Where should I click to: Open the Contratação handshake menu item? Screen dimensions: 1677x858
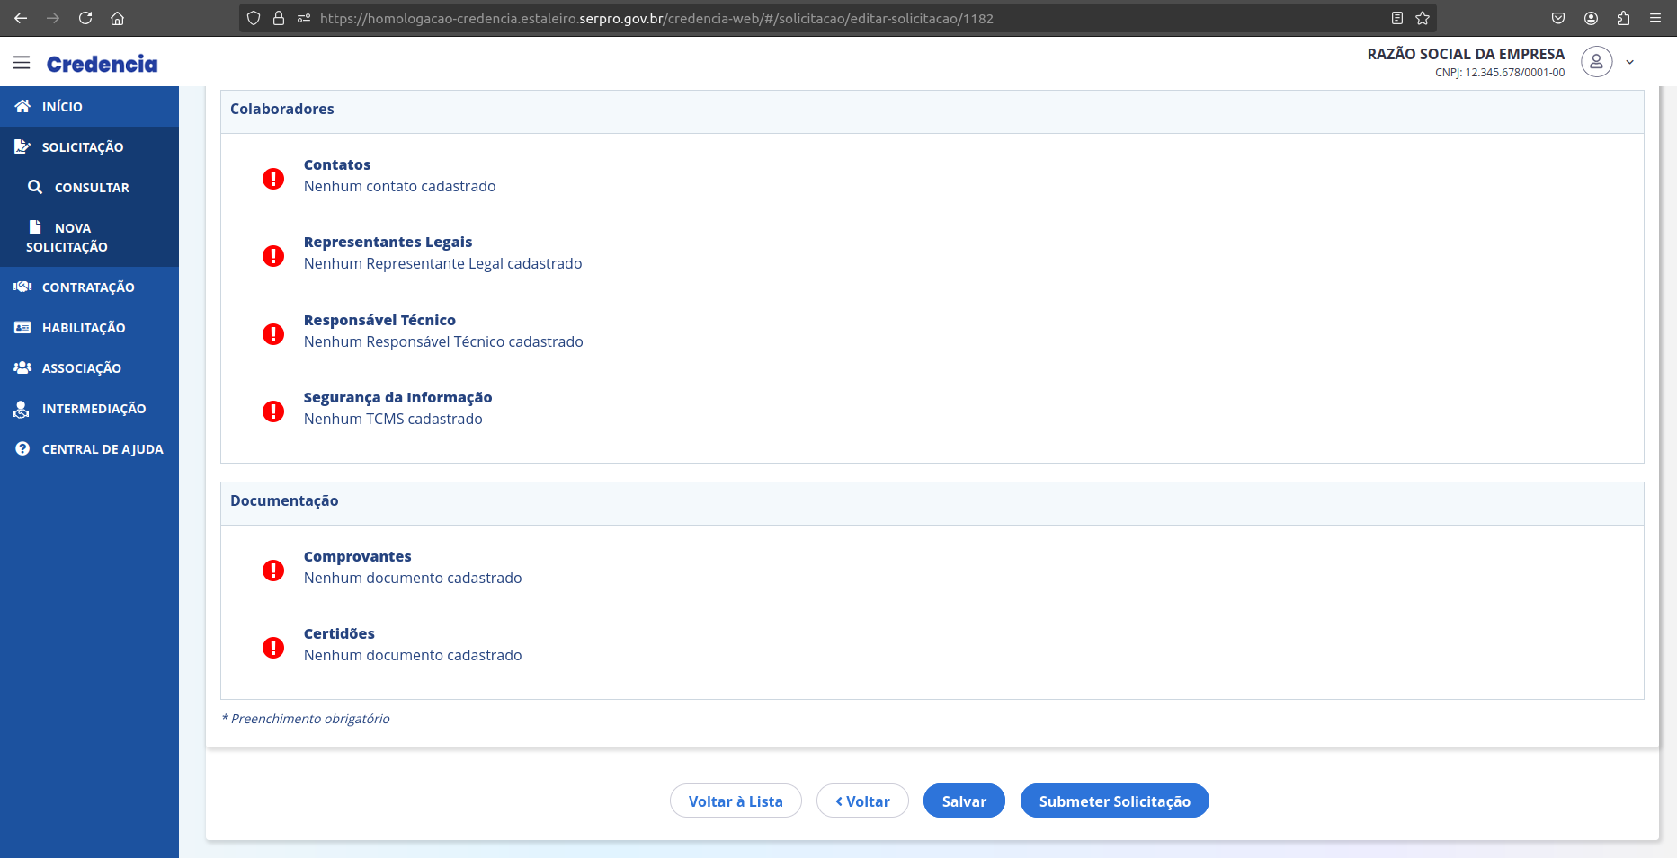[88, 287]
